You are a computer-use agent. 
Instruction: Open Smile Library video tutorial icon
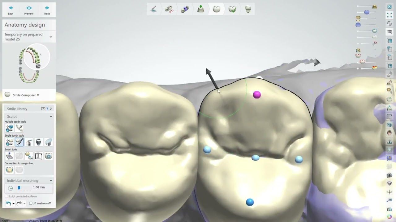[43, 109]
